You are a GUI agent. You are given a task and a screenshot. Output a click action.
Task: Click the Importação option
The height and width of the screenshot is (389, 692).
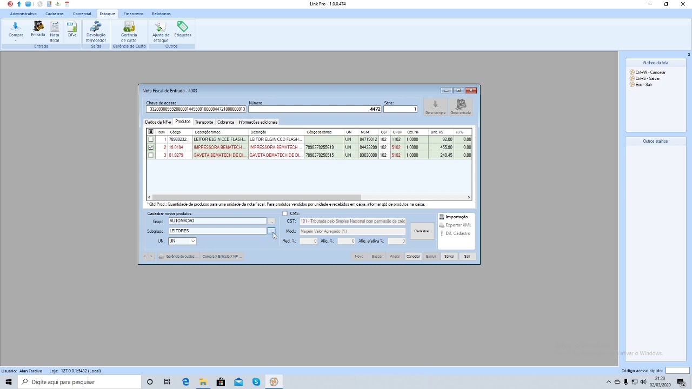pos(454,217)
